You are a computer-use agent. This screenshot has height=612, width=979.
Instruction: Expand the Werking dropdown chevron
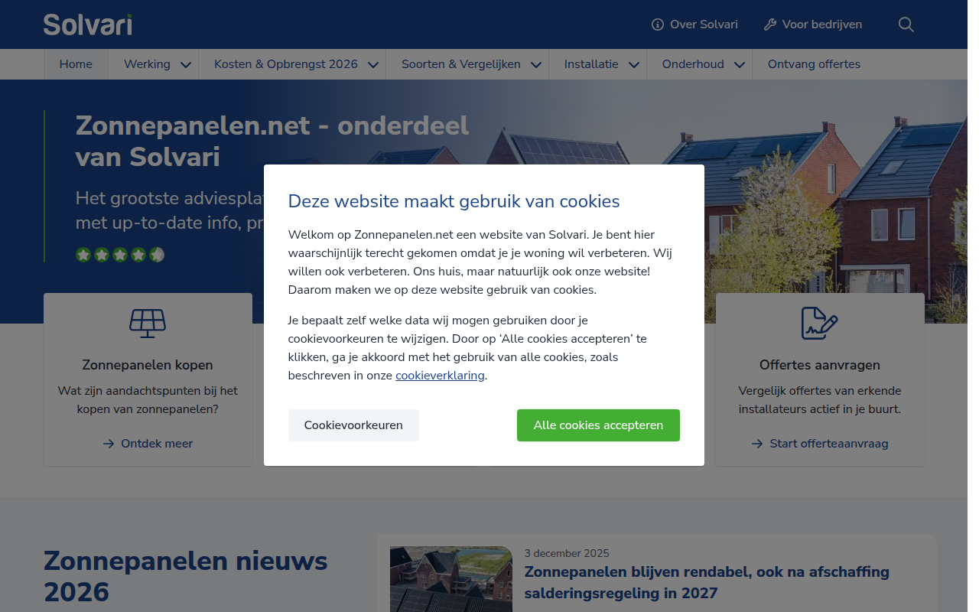(x=186, y=65)
